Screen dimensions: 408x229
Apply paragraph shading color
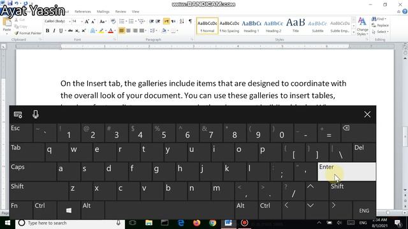(164, 31)
